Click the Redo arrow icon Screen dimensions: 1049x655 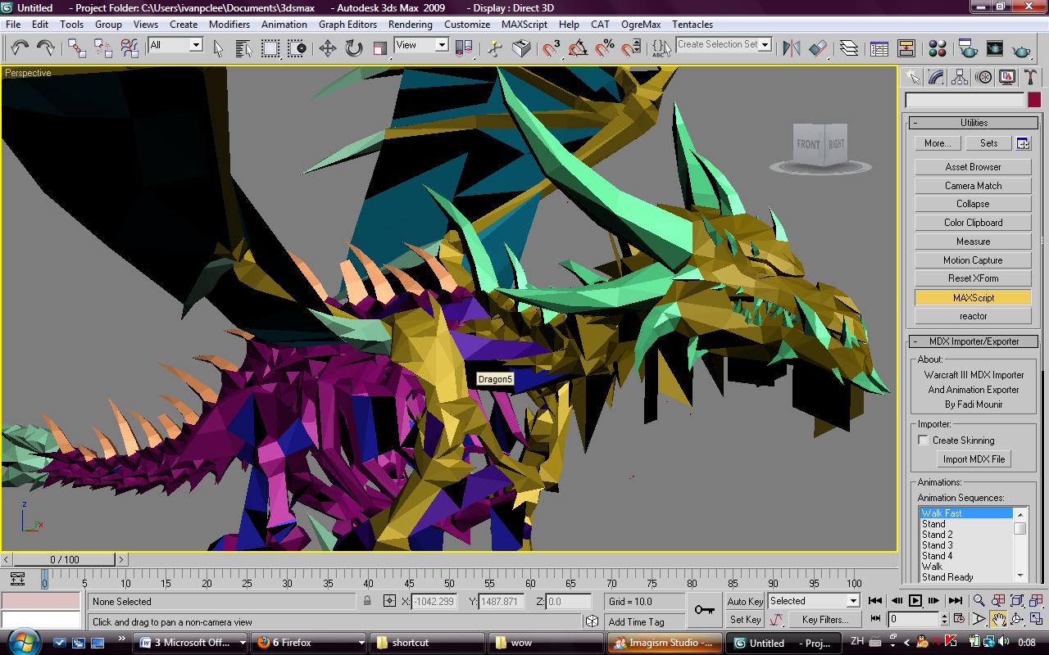point(46,48)
